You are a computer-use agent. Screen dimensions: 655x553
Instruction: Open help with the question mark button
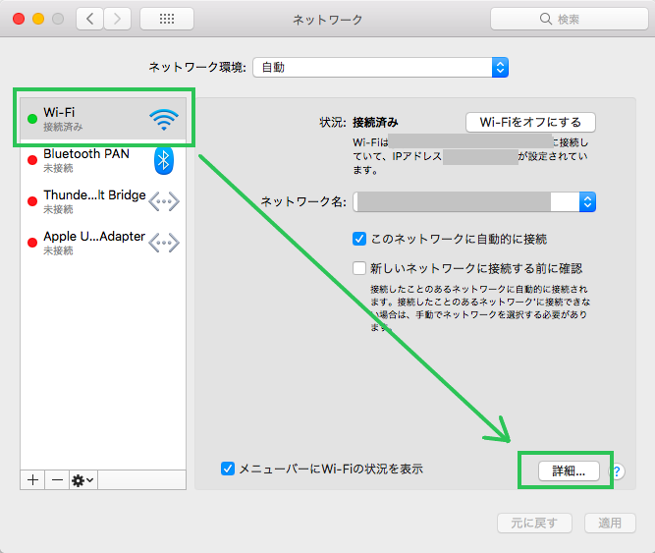tap(617, 471)
